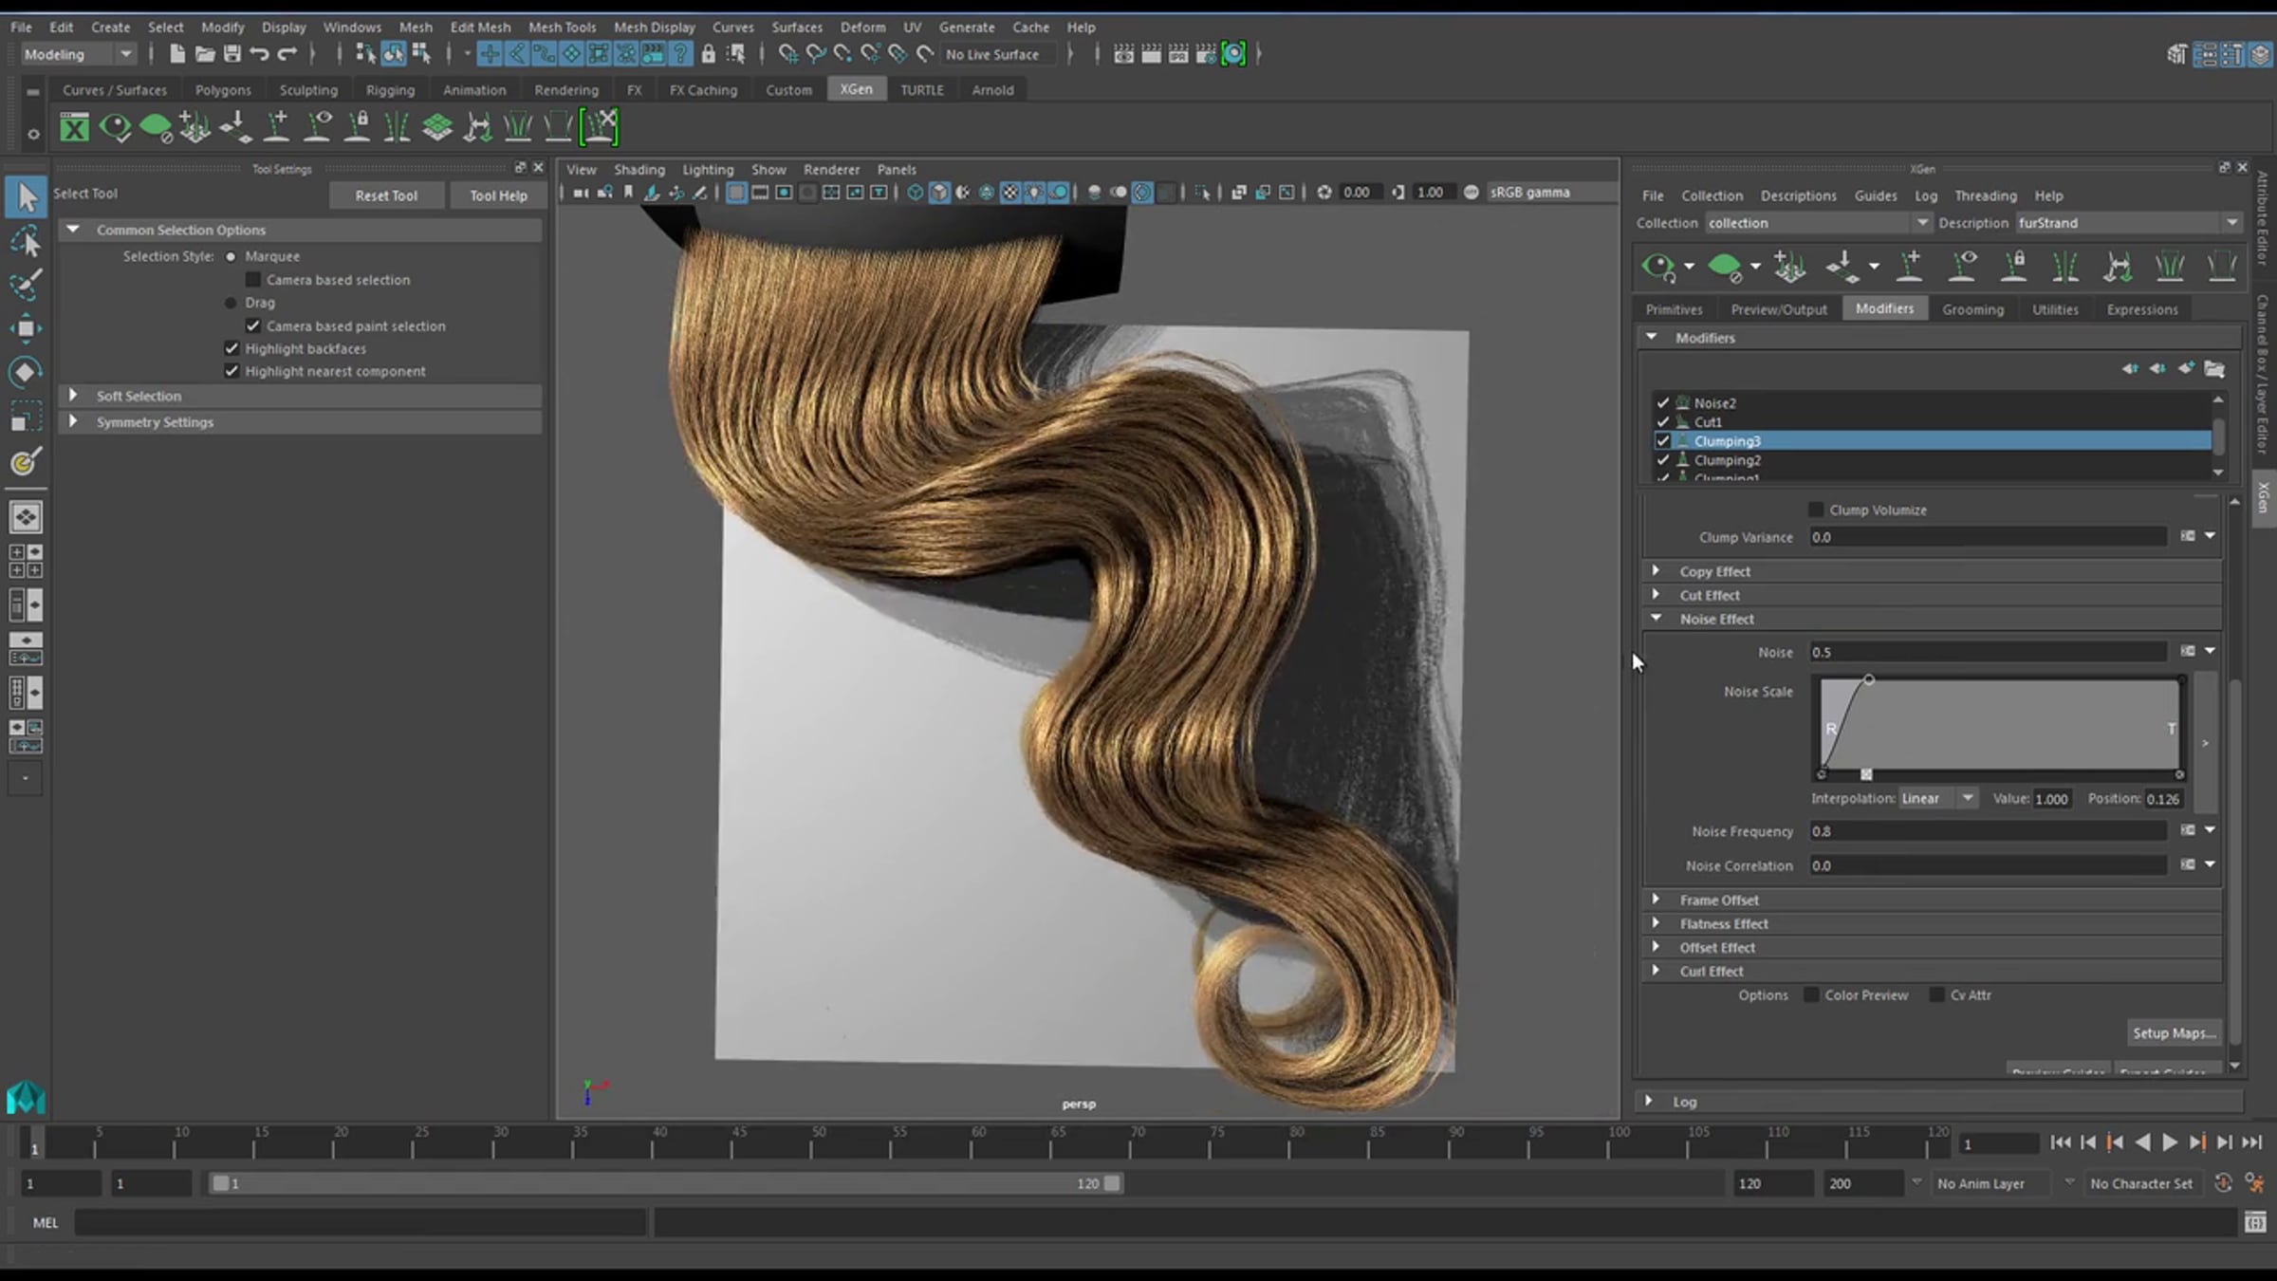
Task: Switch to the Arnold shelf tab
Action: 992,90
